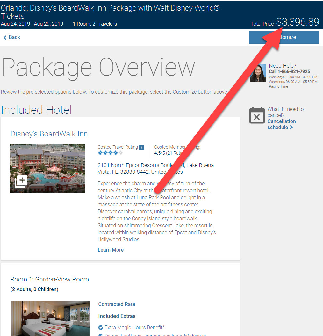The height and width of the screenshot is (336, 323).
Task: Click the 4.5/5 member rating value
Action: click(x=160, y=153)
